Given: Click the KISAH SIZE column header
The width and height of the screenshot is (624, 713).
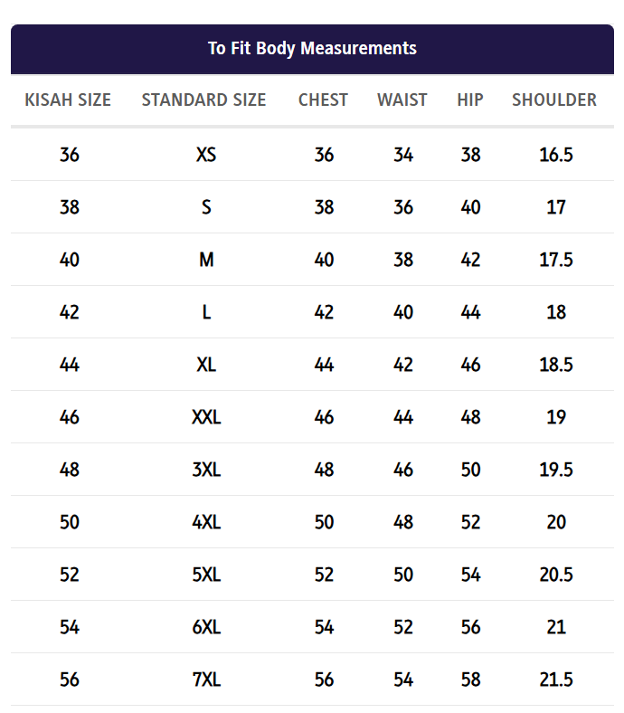Looking at the screenshot, I should [68, 100].
